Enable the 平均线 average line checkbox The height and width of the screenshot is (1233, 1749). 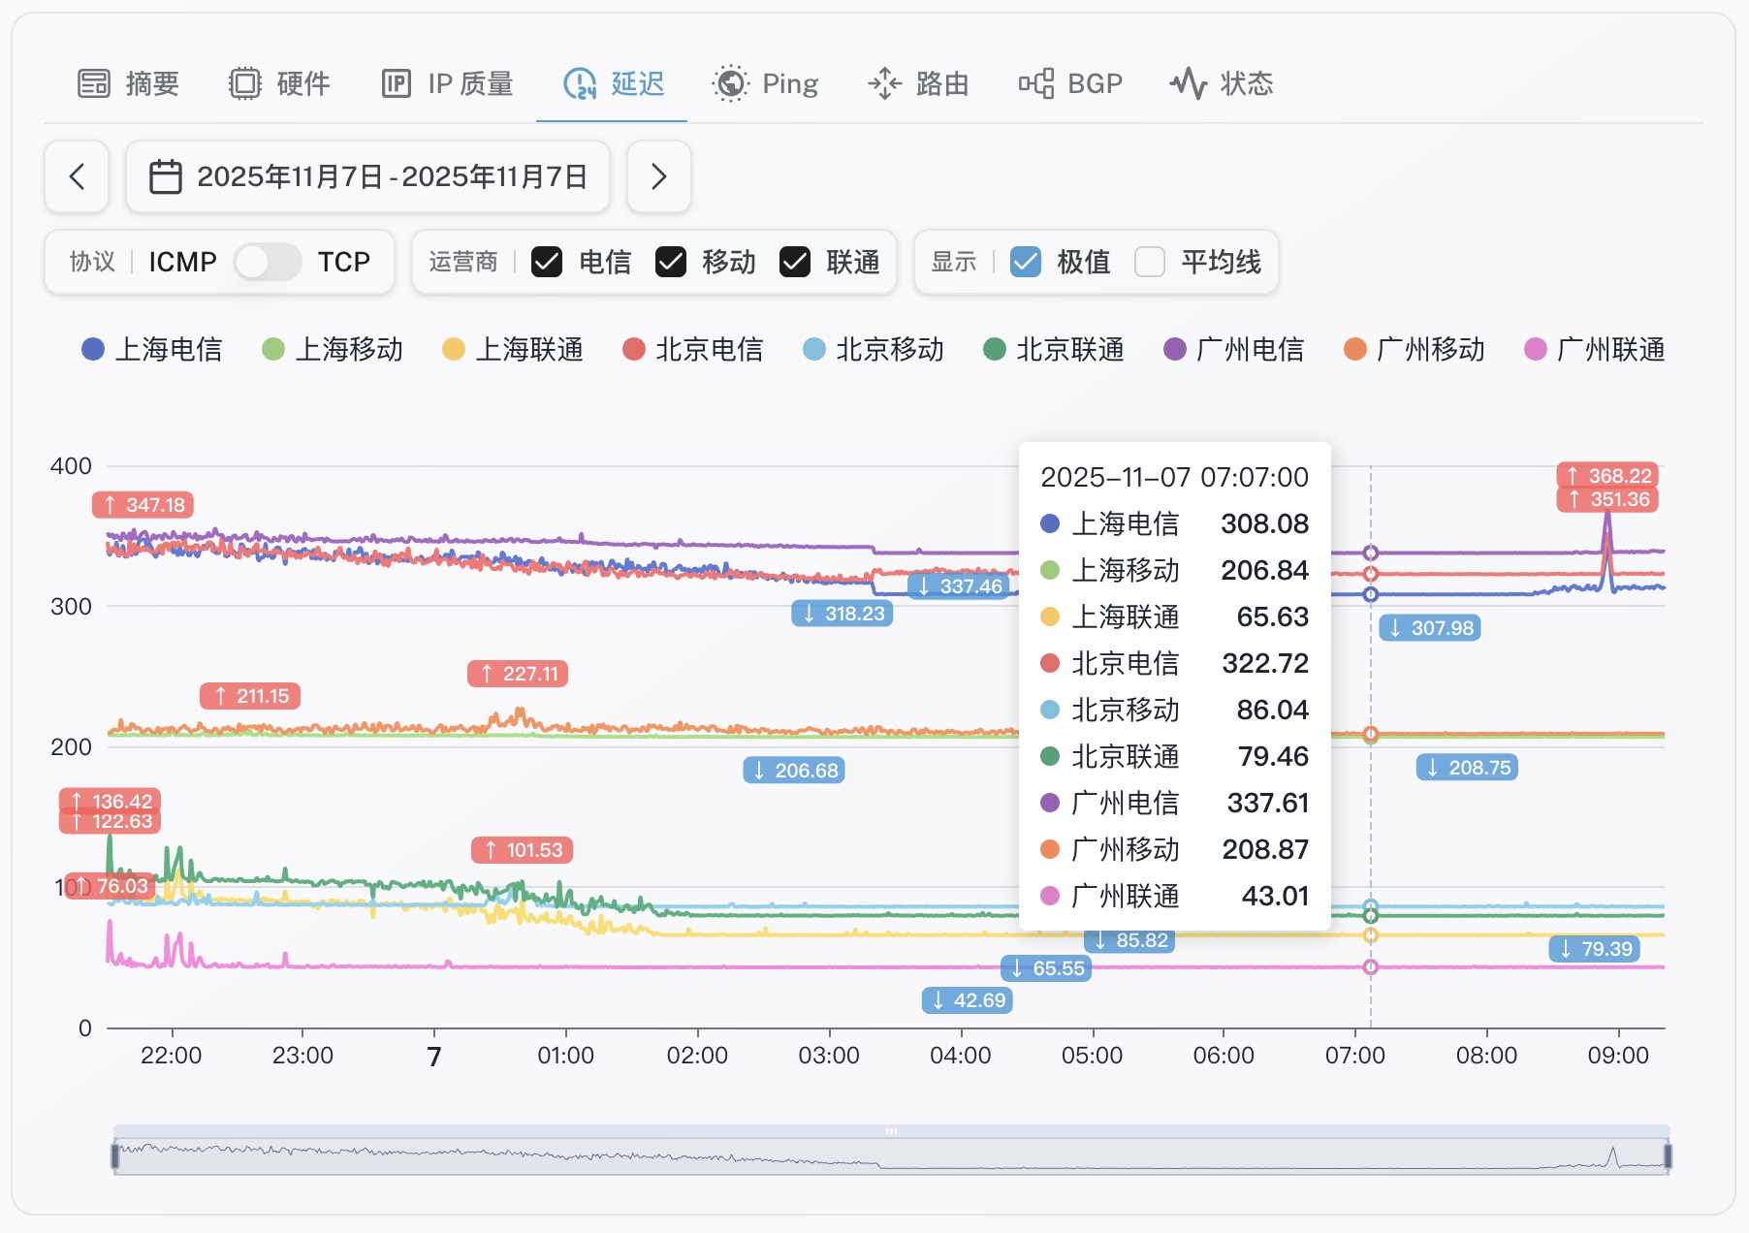click(x=1150, y=262)
